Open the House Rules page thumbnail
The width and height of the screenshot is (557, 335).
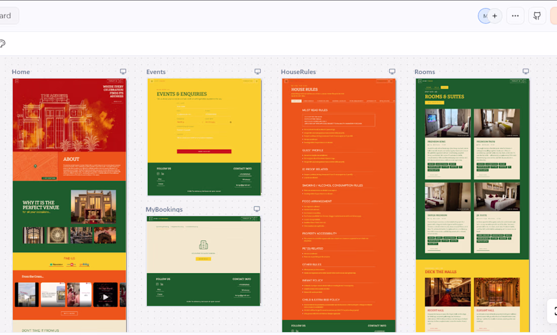[x=339, y=205]
